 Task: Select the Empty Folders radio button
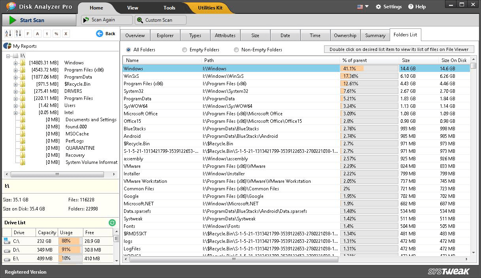point(185,50)
